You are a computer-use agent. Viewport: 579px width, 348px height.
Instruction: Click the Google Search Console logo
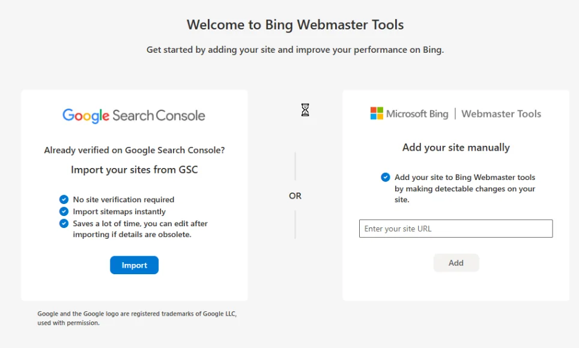[x=134, y=115]
